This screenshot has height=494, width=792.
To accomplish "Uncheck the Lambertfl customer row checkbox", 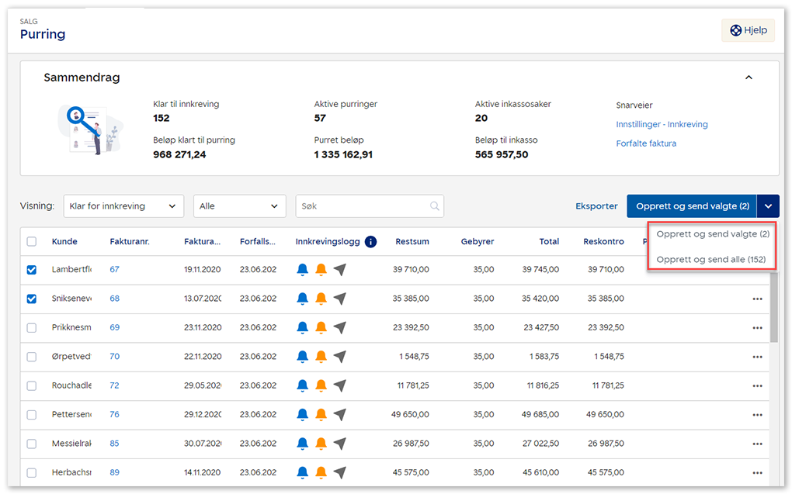I will click(32, 270).
